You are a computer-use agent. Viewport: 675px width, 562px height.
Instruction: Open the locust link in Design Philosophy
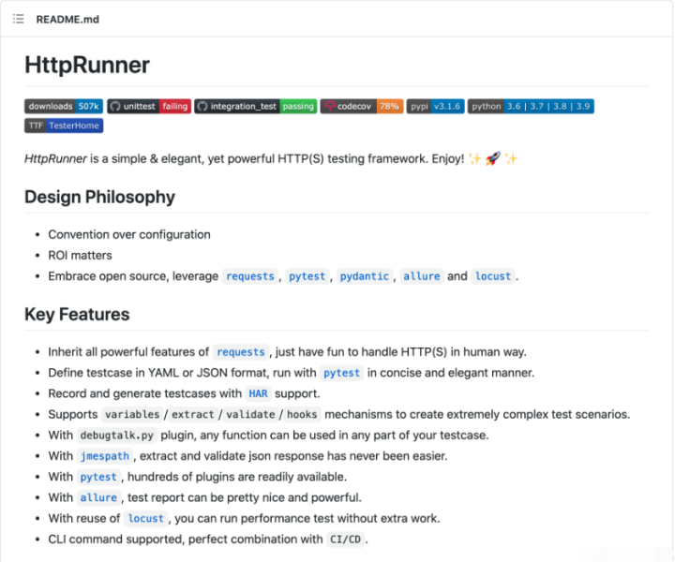[x=493, y=276]
